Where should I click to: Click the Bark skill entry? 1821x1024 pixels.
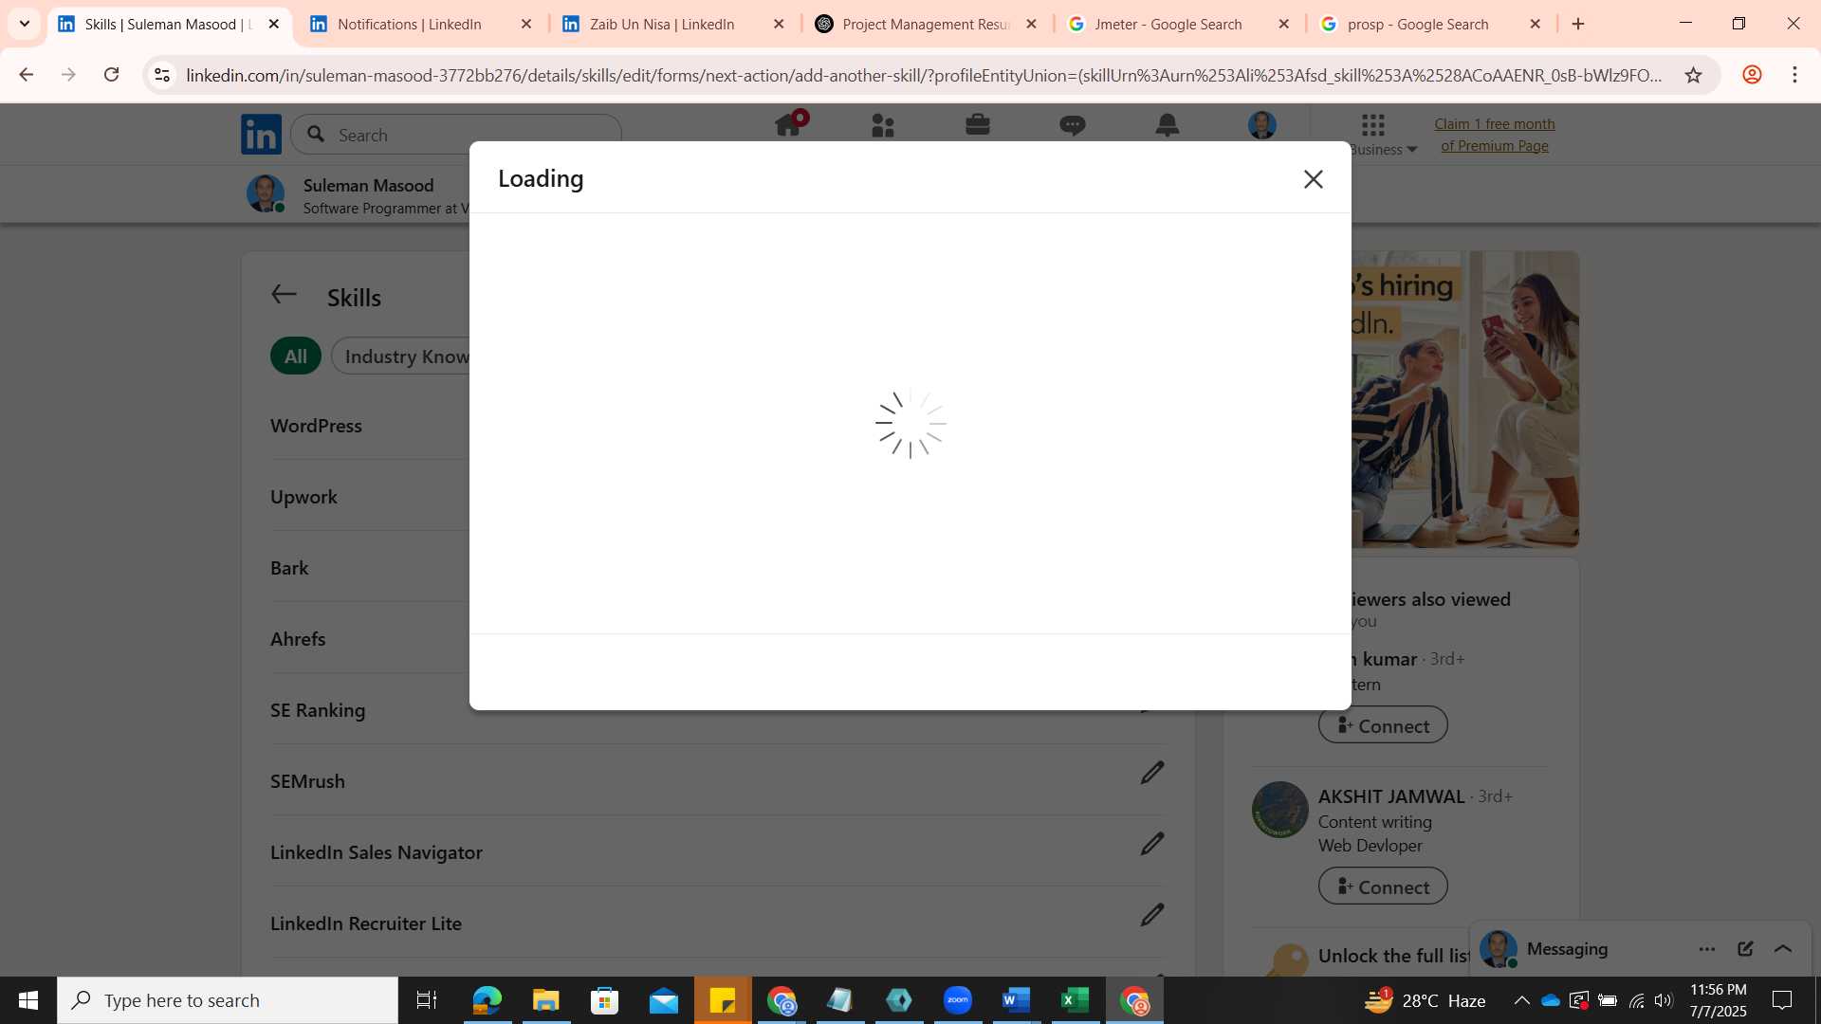289,568
